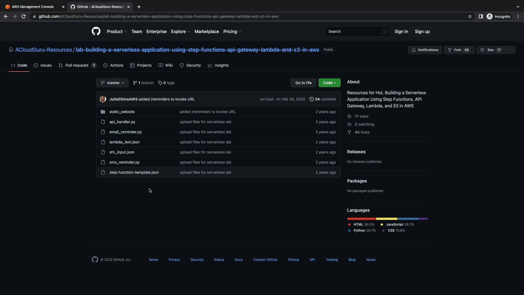This screenshot has width=524, height=295.
Task: Click the browser reload page icon
Action: tap(23, 16)
